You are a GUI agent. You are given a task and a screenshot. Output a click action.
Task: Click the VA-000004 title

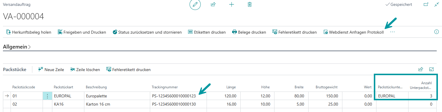24,16
